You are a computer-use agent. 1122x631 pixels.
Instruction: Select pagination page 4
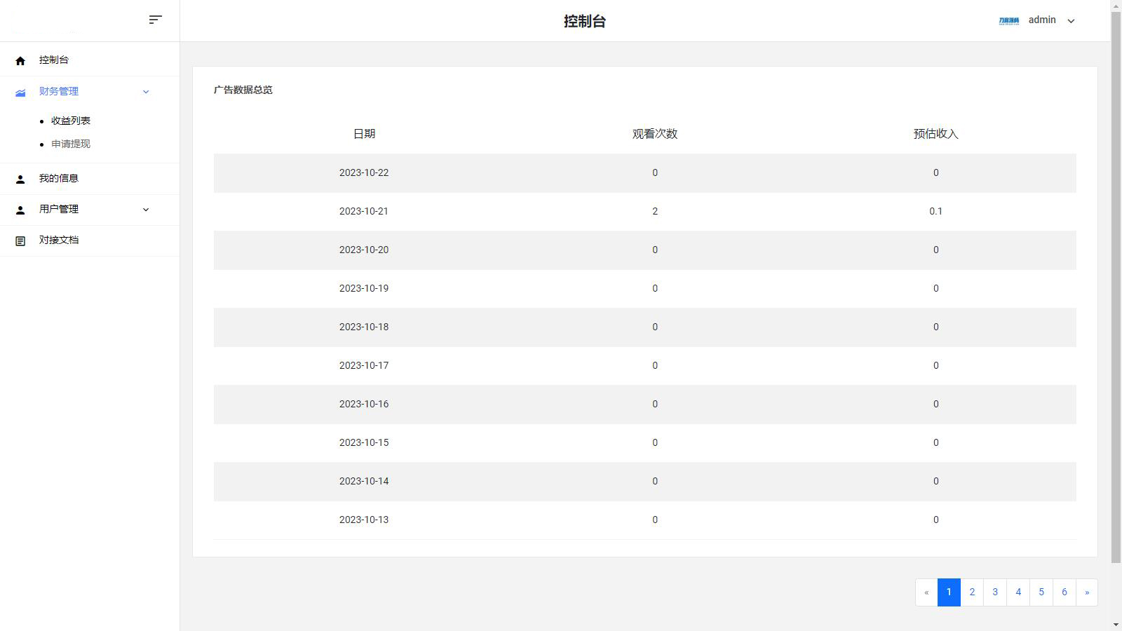pos(1018,592)
